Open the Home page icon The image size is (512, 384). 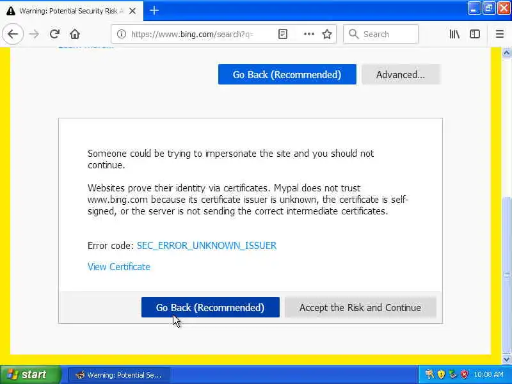coord(75,34)
